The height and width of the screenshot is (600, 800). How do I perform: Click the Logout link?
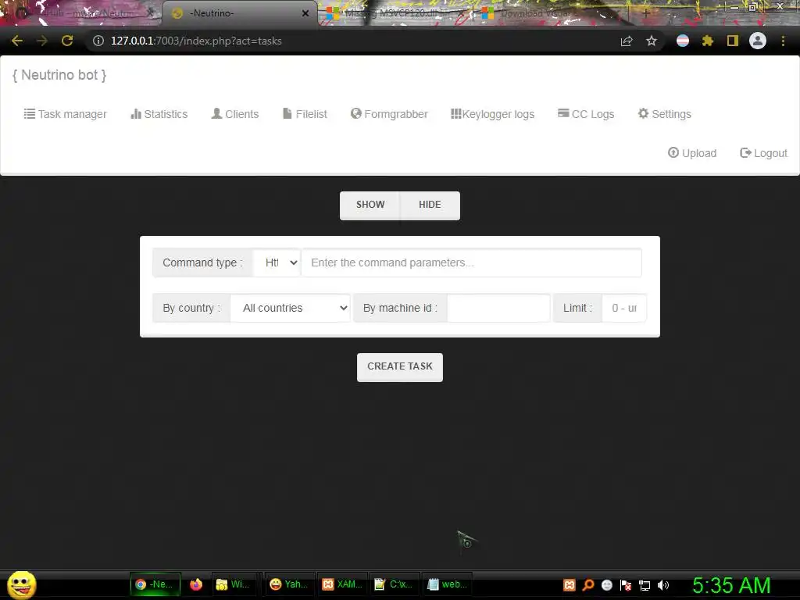tap(763, 153)
